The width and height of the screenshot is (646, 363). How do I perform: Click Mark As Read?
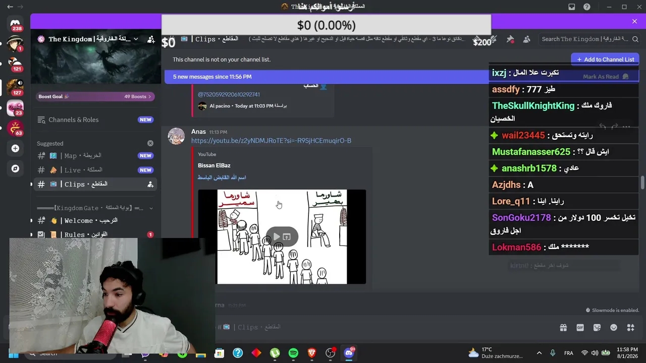point(605,77)
